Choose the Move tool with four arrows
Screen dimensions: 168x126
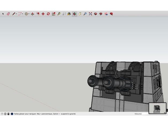(x=43, y=14)
